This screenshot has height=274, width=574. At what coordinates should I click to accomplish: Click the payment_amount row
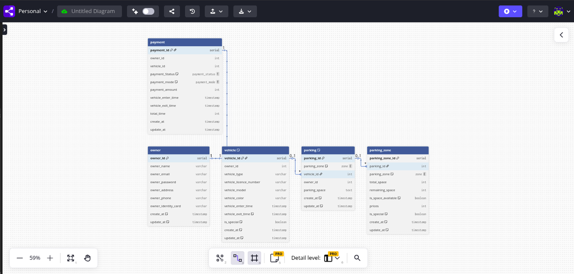[x=185, y=90]
